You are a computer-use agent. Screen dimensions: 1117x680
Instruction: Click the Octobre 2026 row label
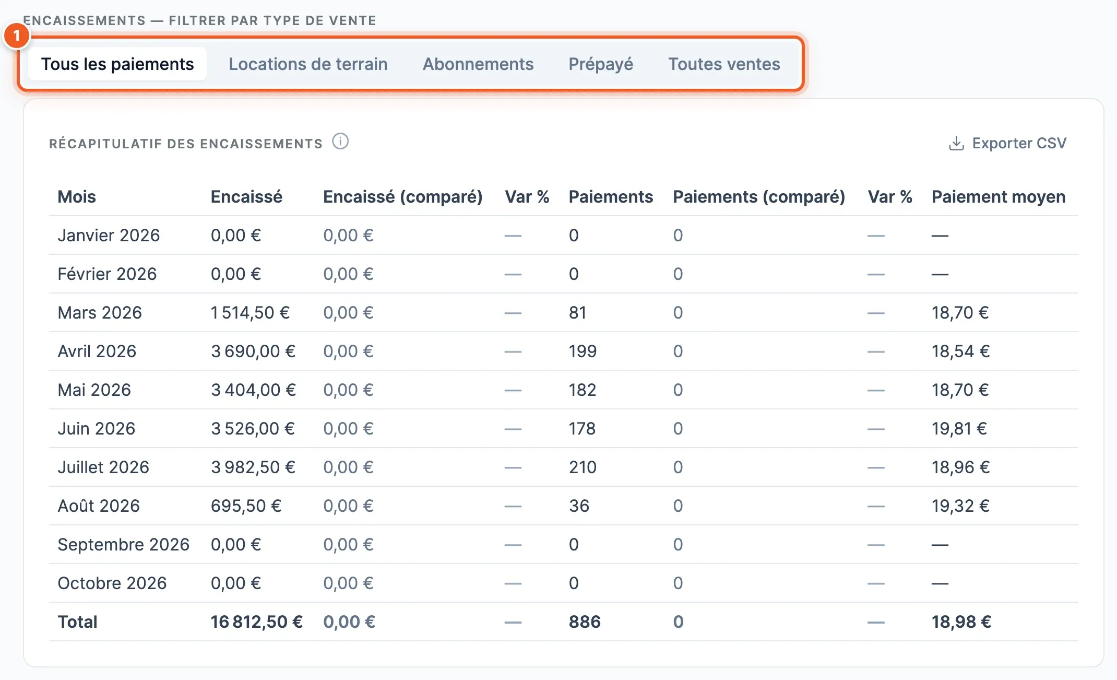click(x=112, y=583)
